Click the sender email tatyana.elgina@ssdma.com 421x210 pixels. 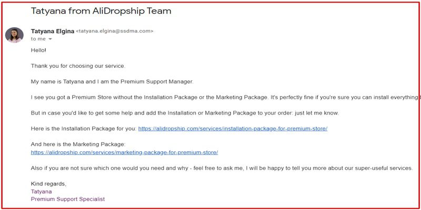click(115, 31)
